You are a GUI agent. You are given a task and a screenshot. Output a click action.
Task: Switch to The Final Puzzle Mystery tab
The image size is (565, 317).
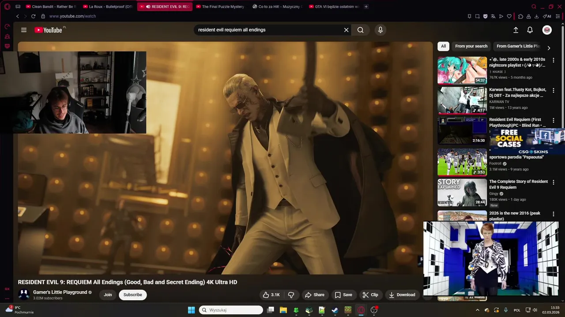click(x=220, y=7)
